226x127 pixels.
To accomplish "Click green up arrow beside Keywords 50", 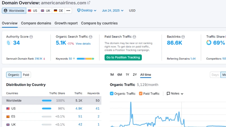I will [74, 59].
